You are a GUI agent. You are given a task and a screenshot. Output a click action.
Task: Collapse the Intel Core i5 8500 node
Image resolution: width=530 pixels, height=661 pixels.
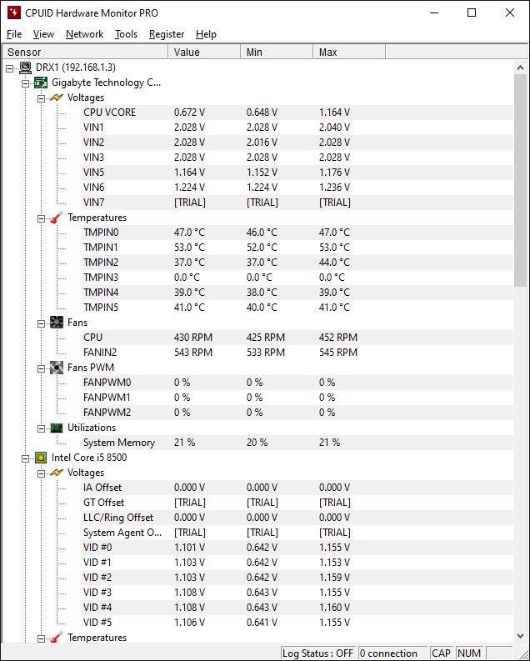(25, 458)
